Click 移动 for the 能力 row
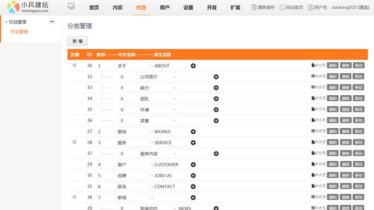 click(358, 87)
